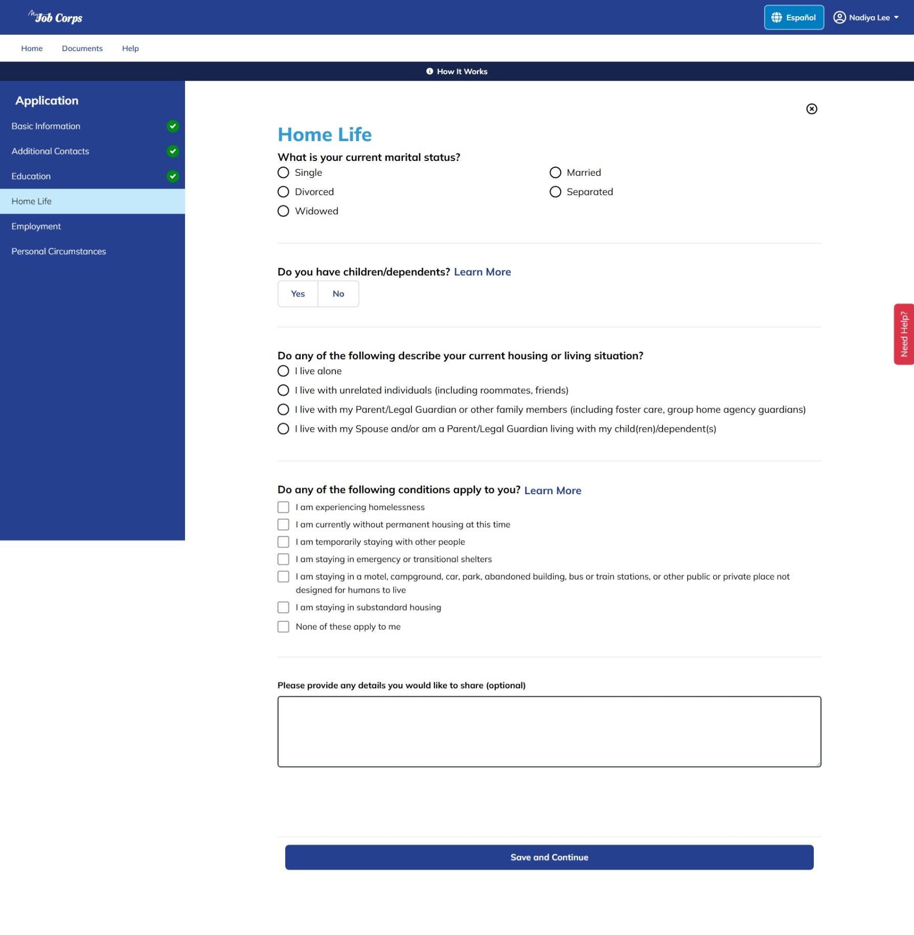Open the Help navigation item
Image resolution: width=914 pixels, height=935 pixels.
(x=130, y=49)
